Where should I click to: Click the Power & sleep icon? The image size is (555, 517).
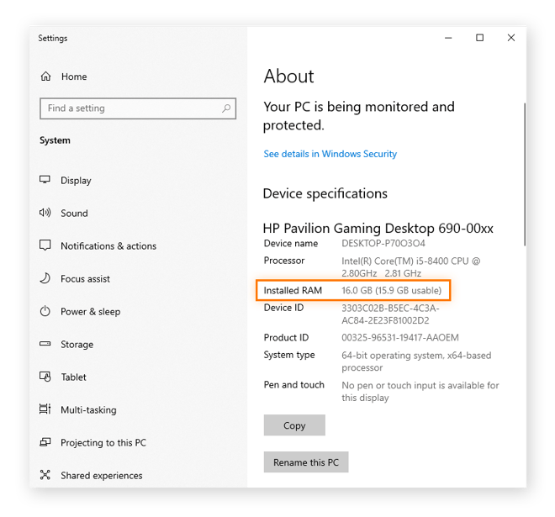pos(45,311)
